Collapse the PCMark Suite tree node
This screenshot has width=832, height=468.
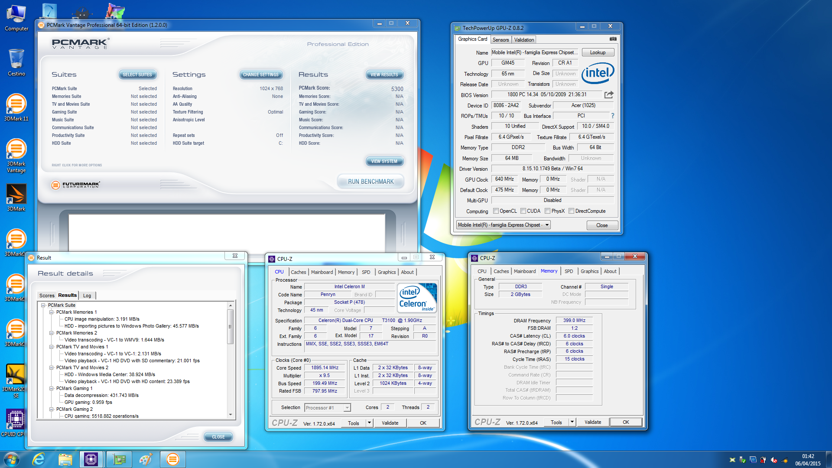(43, 305)
